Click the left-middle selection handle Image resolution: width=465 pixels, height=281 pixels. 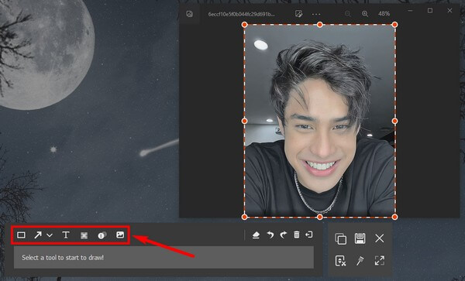pyautogui.click(x=245, y=121)
